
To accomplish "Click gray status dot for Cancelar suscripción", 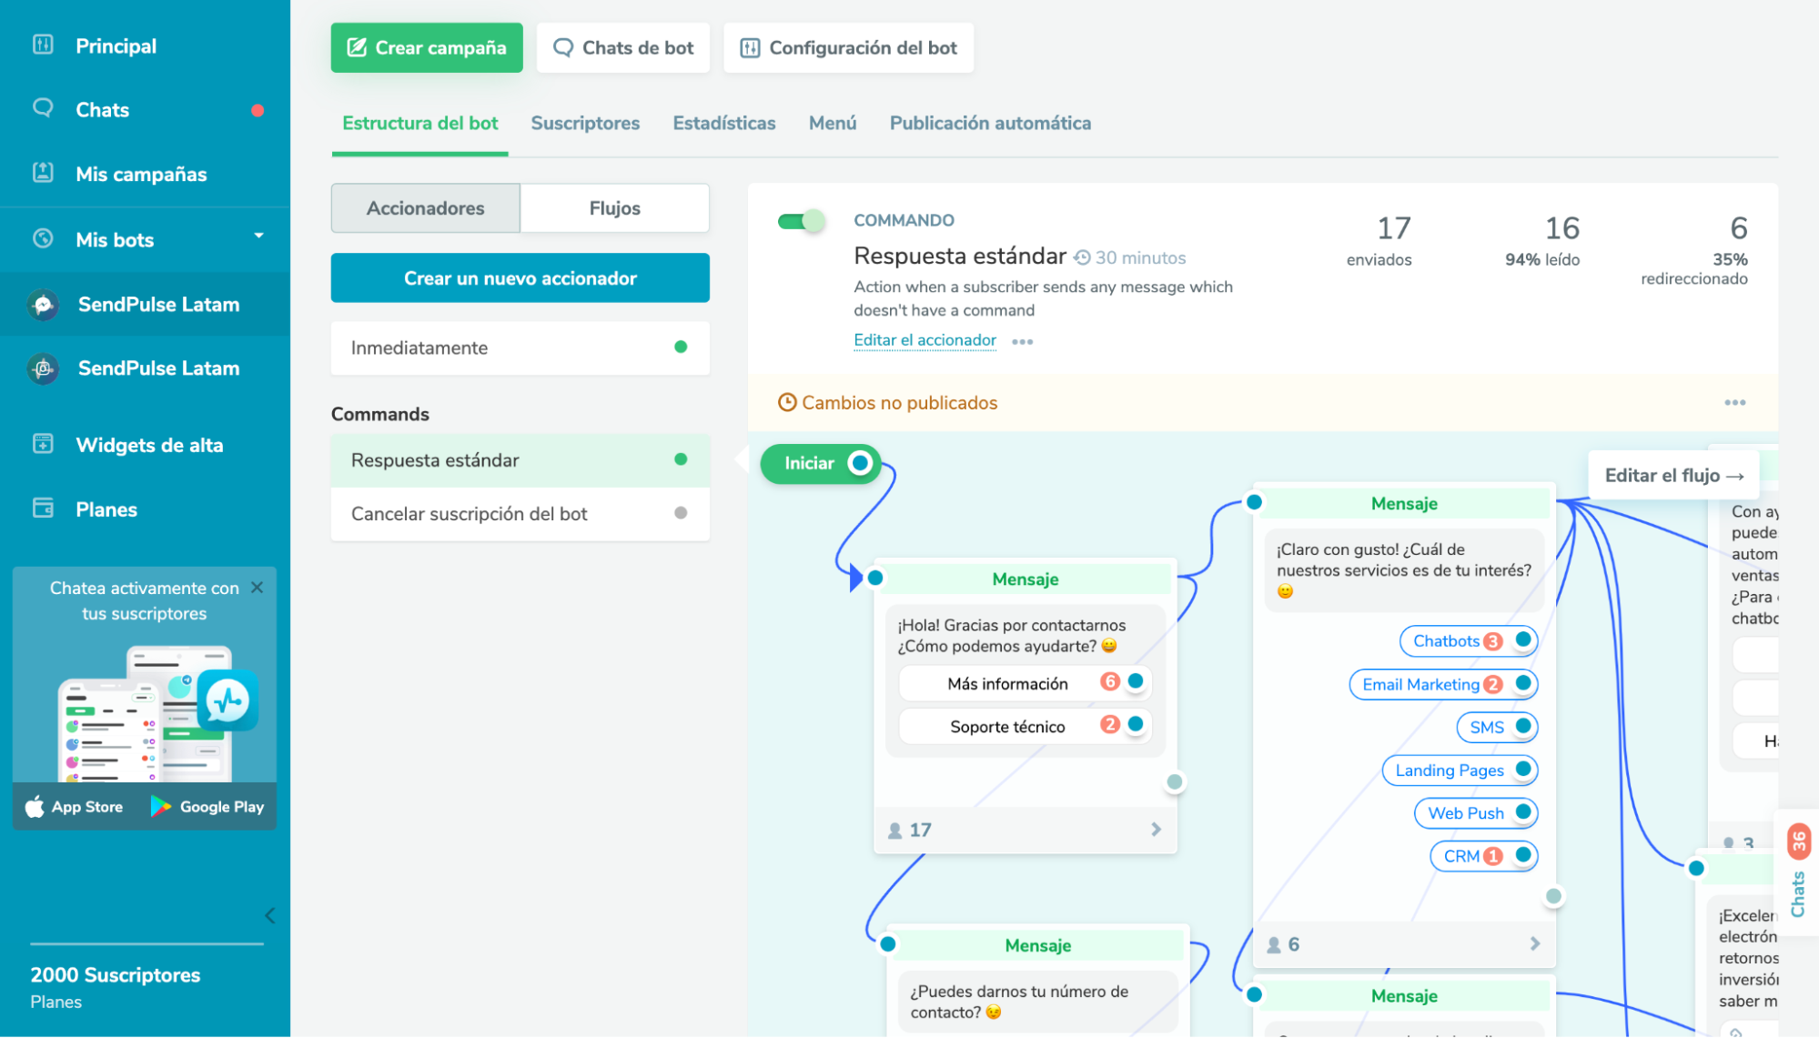I will (x=681, y=513).
